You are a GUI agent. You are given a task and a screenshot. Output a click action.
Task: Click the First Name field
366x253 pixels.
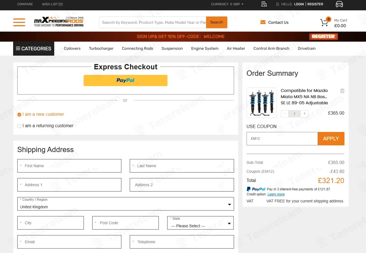tap(69, 166)
